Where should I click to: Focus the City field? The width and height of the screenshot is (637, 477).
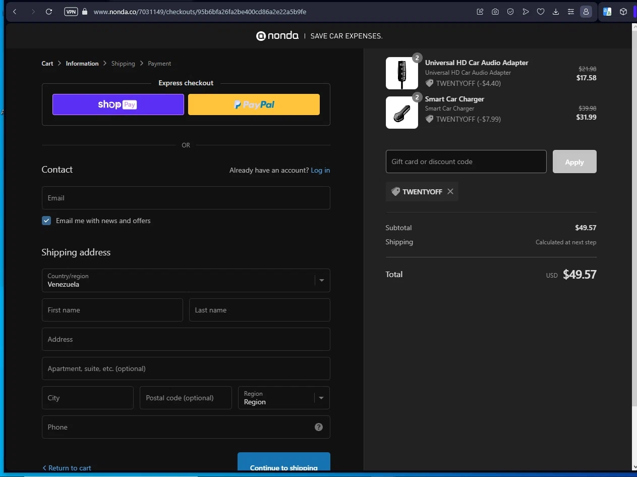pyautogui.click(x=88, y=398)
